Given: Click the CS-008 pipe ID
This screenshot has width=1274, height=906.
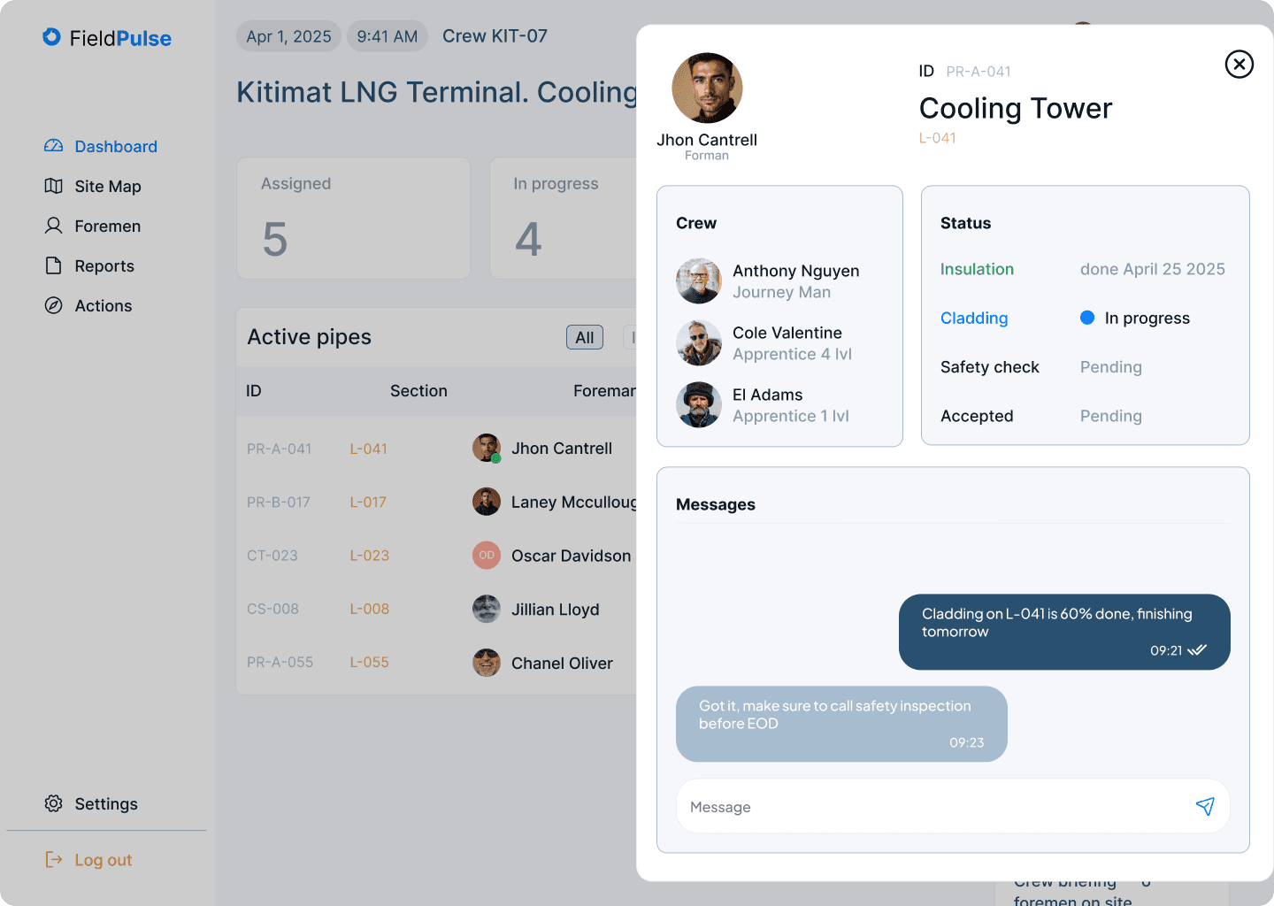Looking at the screenshot, I should coord(272,609).
